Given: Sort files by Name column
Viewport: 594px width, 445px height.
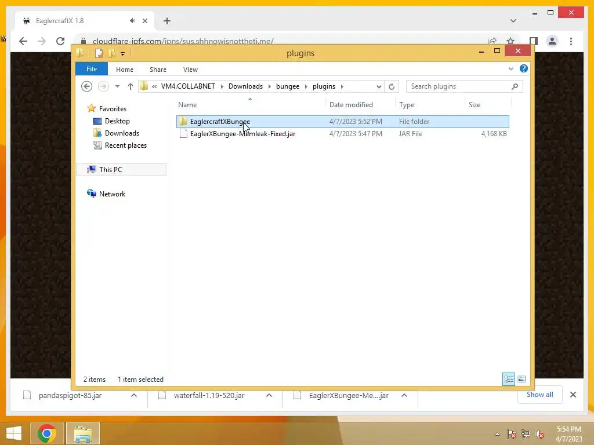Looking at the screenshot, I should coord(187,105).
